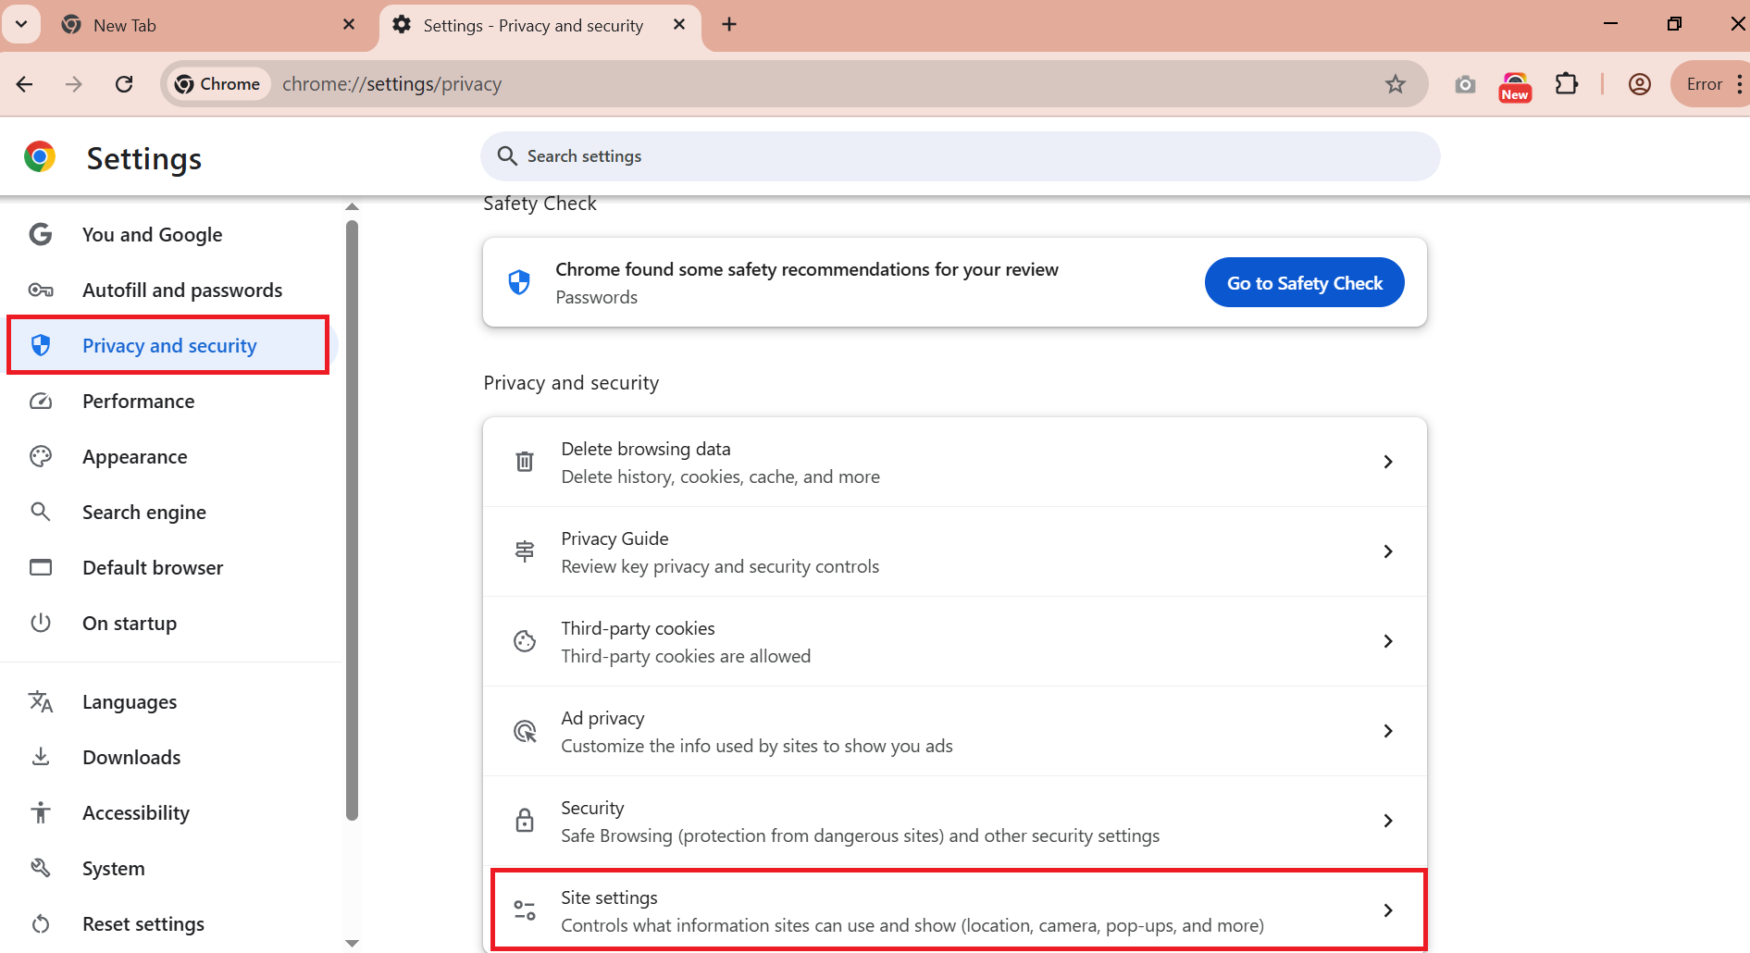Screen dimensions: 1750x953
Task: Open a new tab with plus button
Action: (729, 25)
